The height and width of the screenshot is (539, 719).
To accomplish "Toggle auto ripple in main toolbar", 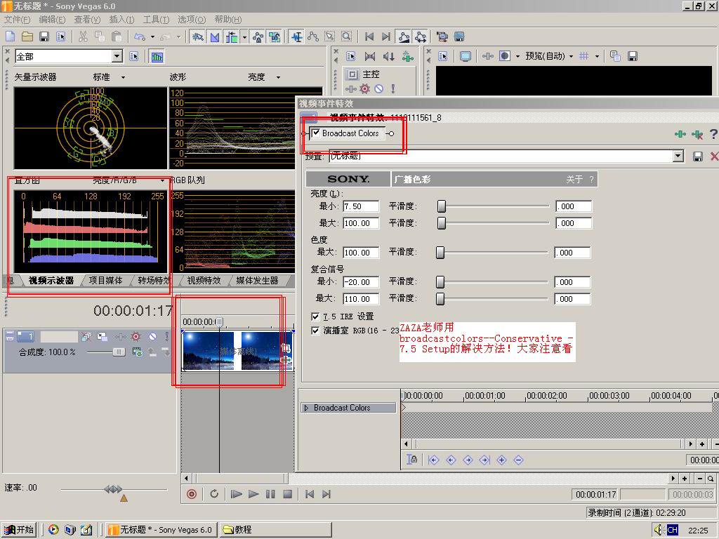I will click(x=232, y=36).
